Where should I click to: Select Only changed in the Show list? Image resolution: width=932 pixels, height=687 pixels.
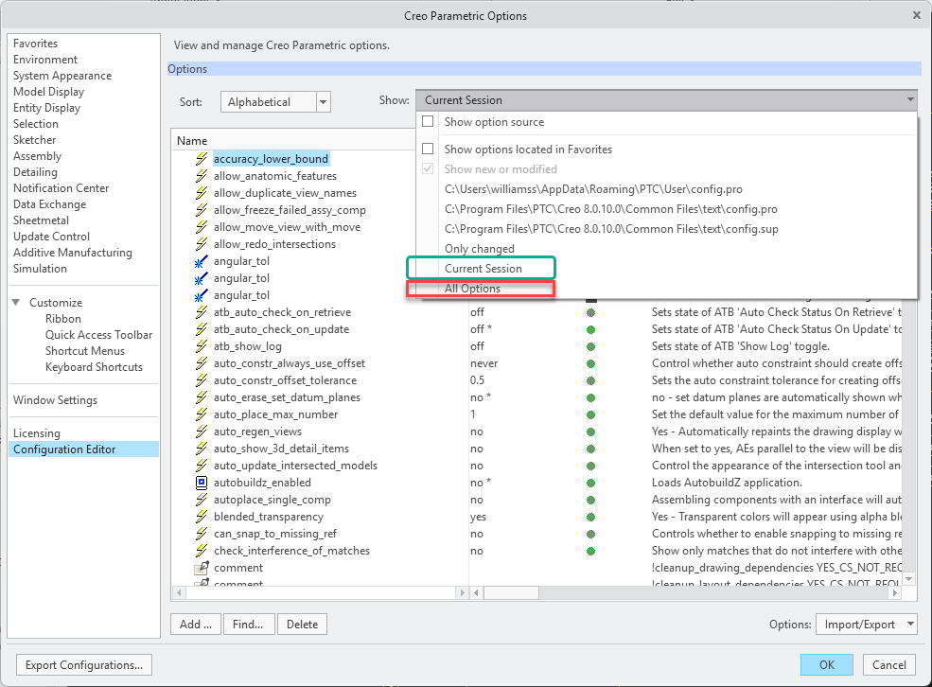click(480, 249)
